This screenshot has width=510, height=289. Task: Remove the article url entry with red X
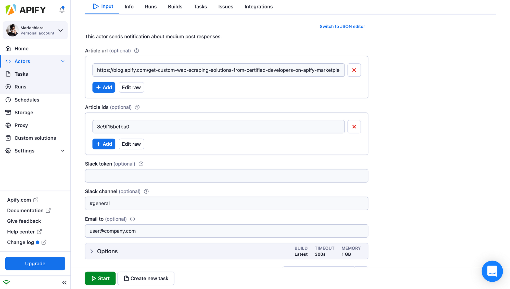pos(354,70)
